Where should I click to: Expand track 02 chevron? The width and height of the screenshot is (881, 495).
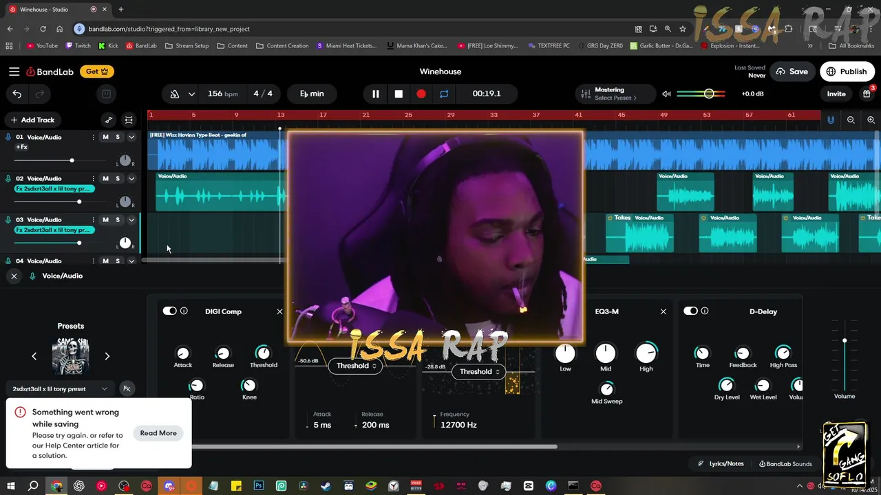(131, 179)
